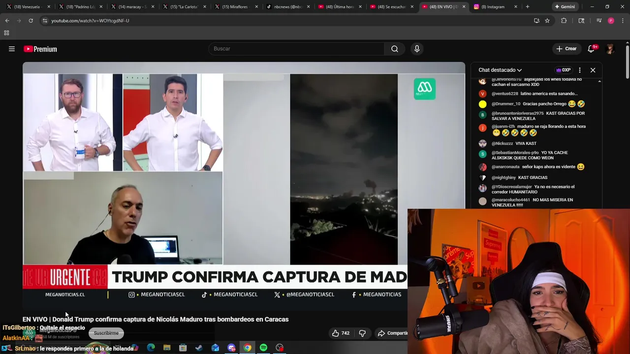Open the YouTube guide hamburger menu
Image resolution: width=630 pixels, height=354 pixels.
(x=12, y=49)
